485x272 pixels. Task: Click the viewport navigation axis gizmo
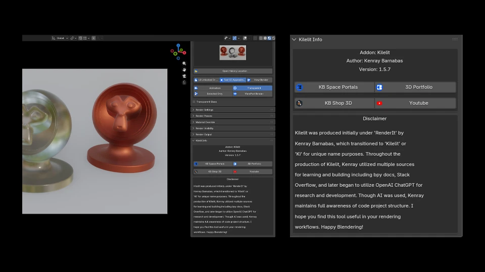click(178, 51)
